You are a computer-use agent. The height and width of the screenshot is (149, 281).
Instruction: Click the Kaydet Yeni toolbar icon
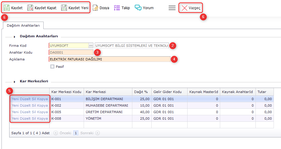(x=64, y=8)
